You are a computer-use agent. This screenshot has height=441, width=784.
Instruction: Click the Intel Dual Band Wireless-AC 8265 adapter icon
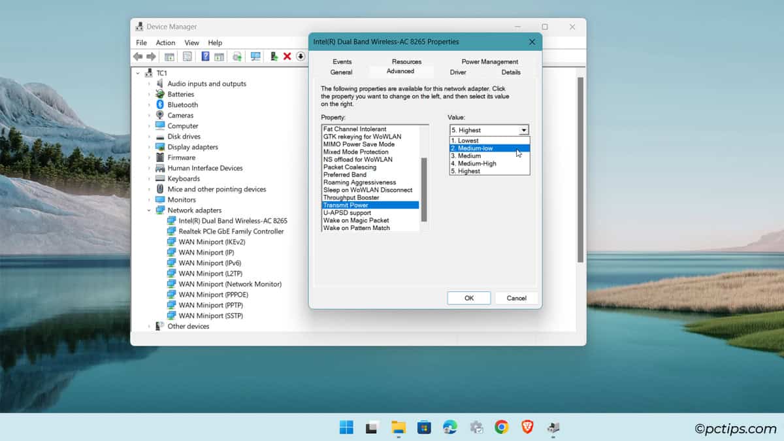click(x=171, y=221)
